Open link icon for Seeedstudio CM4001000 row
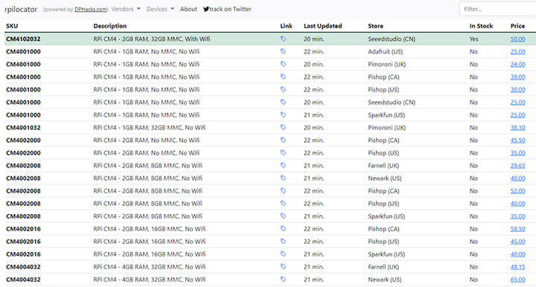This screenshot has width=536, height=287. 283,102
